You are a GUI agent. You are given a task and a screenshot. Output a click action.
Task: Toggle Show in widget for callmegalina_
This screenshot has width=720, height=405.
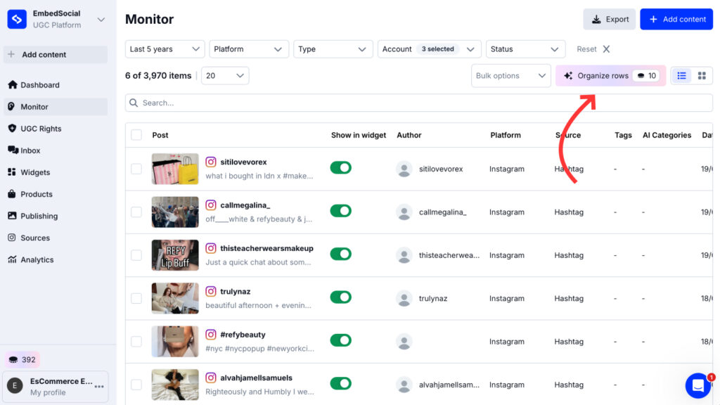[341, 211]
